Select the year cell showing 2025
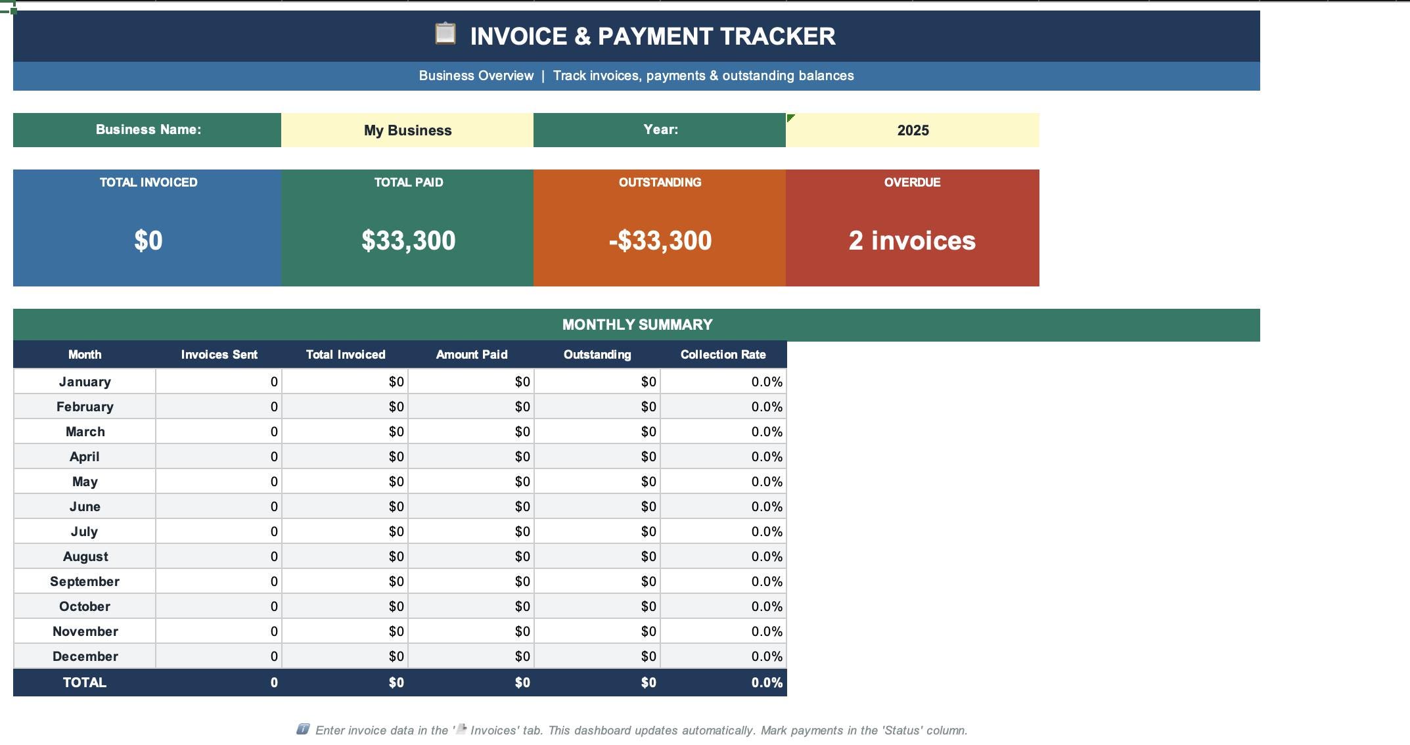Viewport: 1410px width, 745px height. (x=913, y=130)
